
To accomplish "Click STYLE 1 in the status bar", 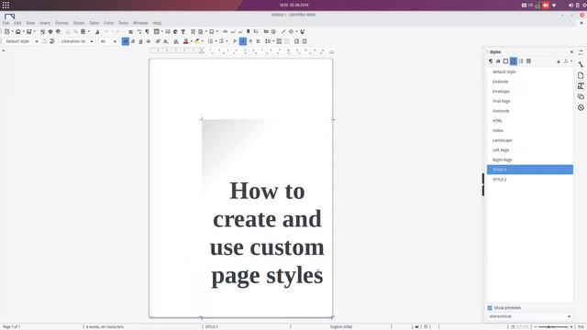I will (x=212, y=327).
